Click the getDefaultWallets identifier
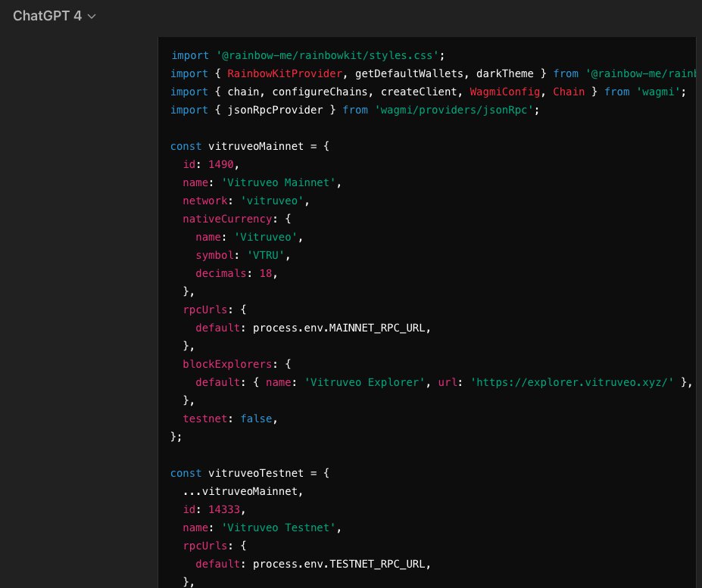The image size is (702, 588). tap(409, 73)
